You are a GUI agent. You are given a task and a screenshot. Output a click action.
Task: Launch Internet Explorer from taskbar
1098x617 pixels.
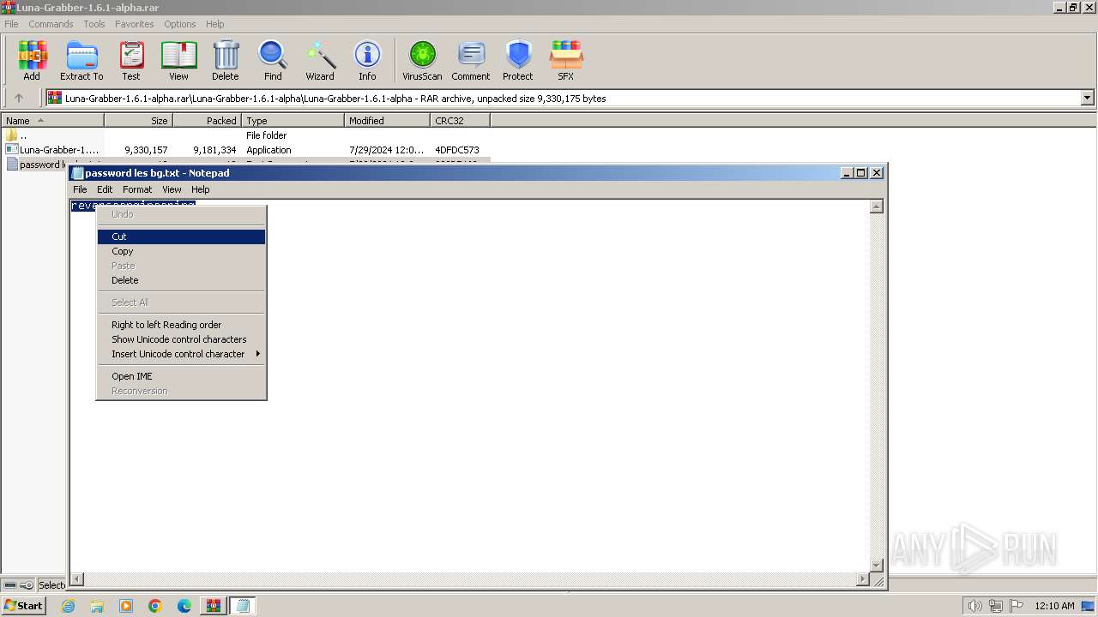pos(68,606)
